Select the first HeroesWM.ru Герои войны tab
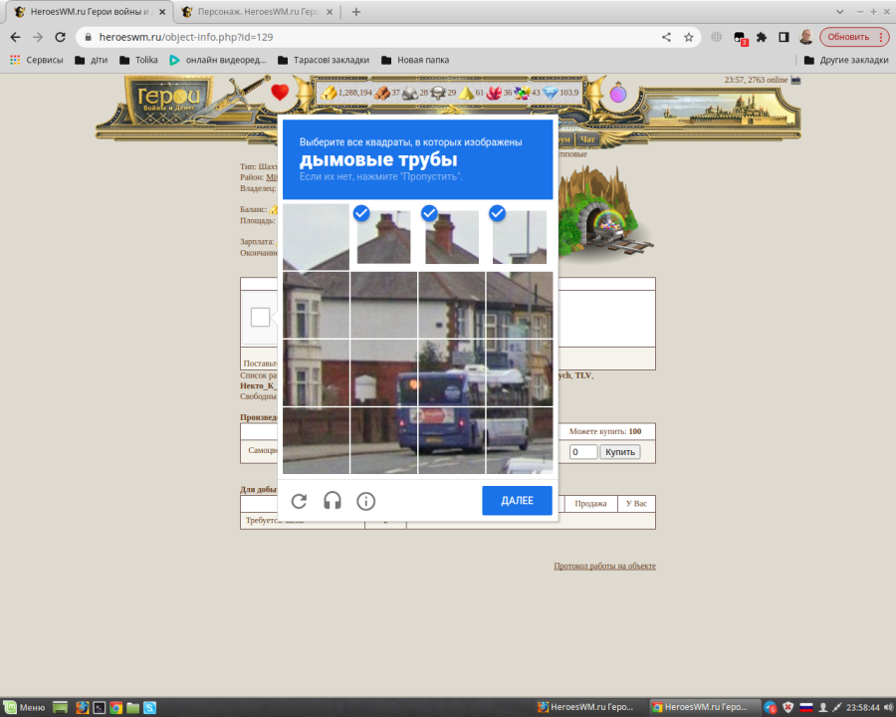This screenshot has height=717, width=896. (x=90, y=12)
